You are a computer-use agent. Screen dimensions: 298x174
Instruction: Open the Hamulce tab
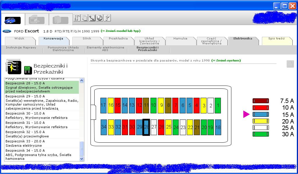click(x=180, y=39)
